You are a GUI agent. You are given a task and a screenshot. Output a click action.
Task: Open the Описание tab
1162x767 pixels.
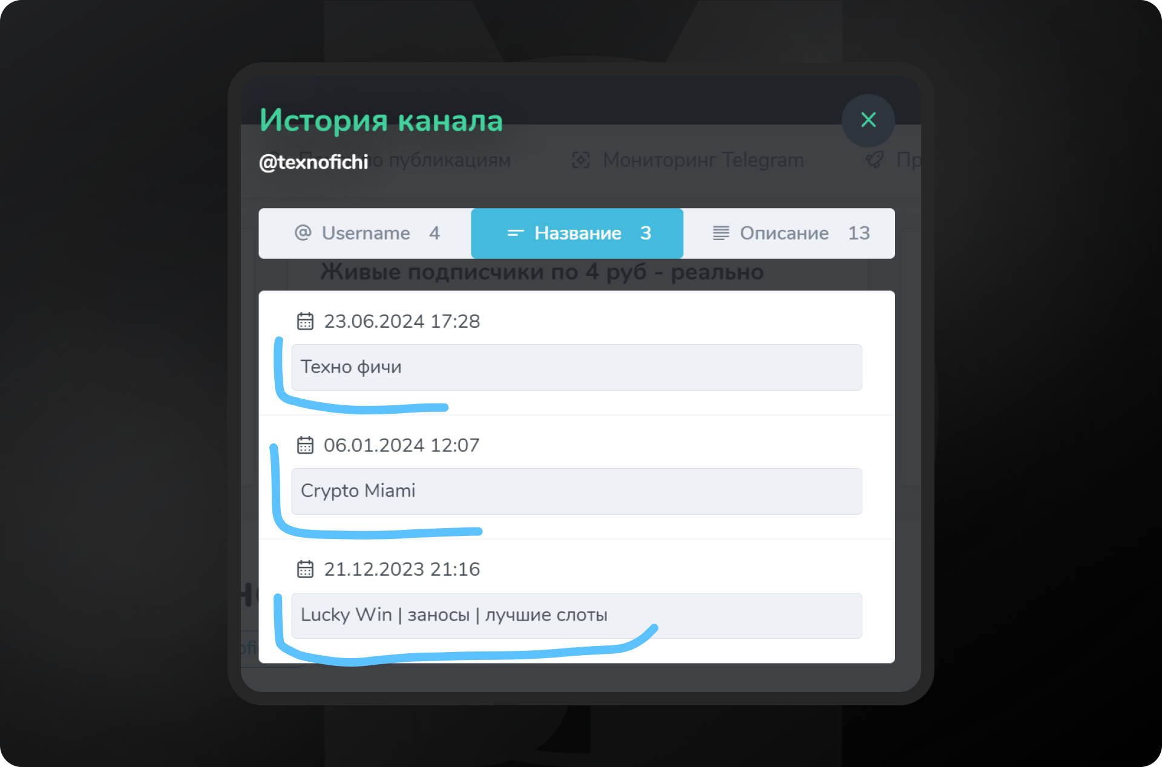(x=789, y=233)
